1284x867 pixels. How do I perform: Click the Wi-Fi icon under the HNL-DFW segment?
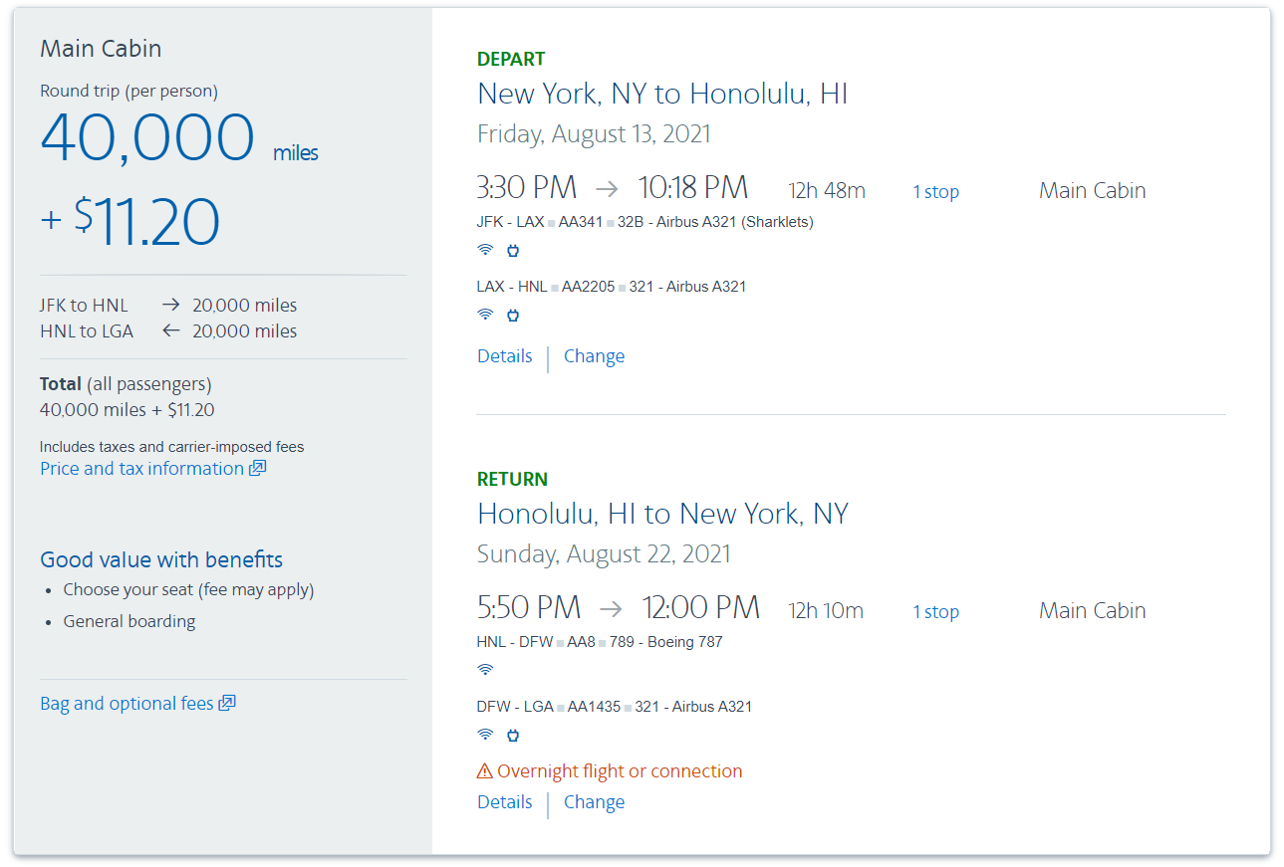(x=485, y=670)
